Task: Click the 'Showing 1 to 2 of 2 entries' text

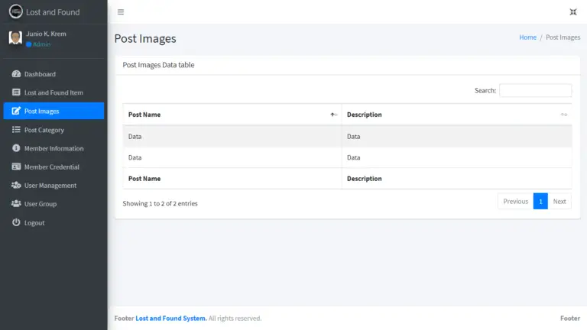Action: [x=160, y=203]
